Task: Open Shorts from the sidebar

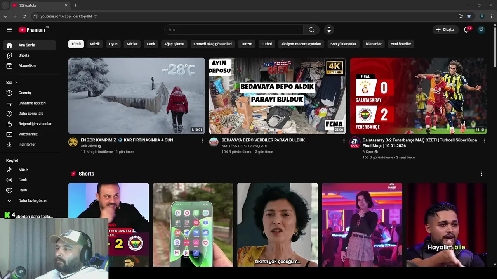Action: tap(30, 55)
